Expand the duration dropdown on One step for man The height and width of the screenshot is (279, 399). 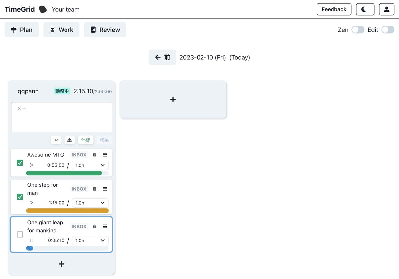(x=90, y=203)
